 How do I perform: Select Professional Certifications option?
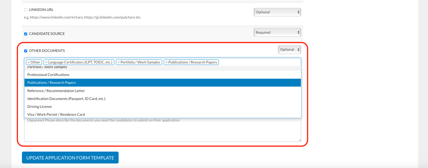tap(48, 75)
